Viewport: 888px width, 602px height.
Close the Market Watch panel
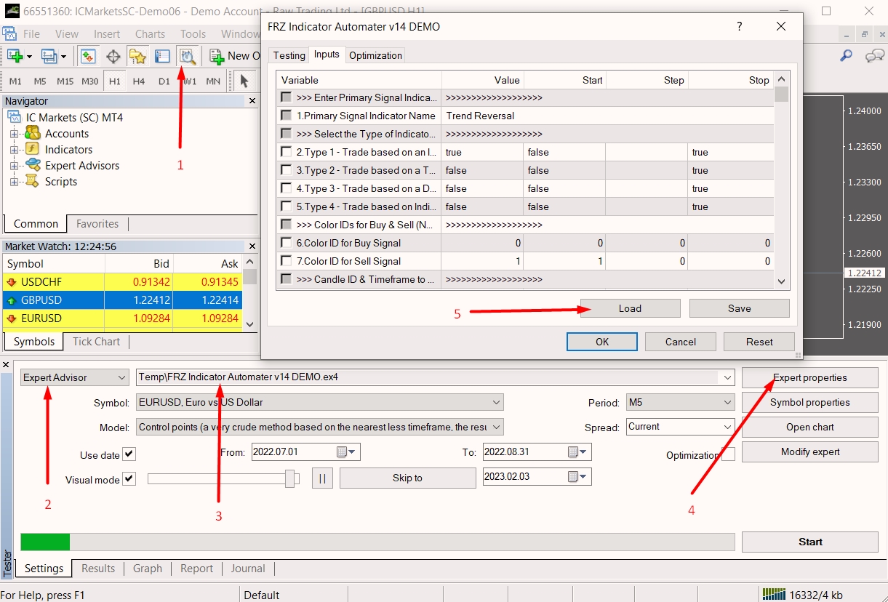pos(252,246)
